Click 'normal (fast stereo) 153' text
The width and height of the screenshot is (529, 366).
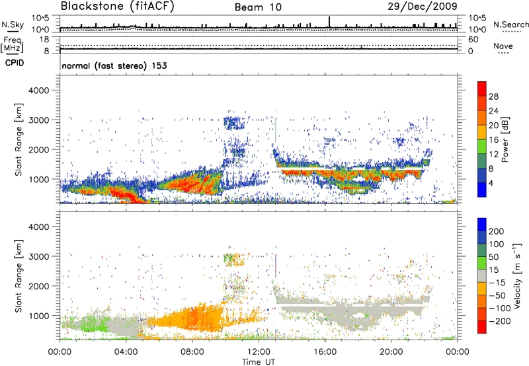coord(114,65)
